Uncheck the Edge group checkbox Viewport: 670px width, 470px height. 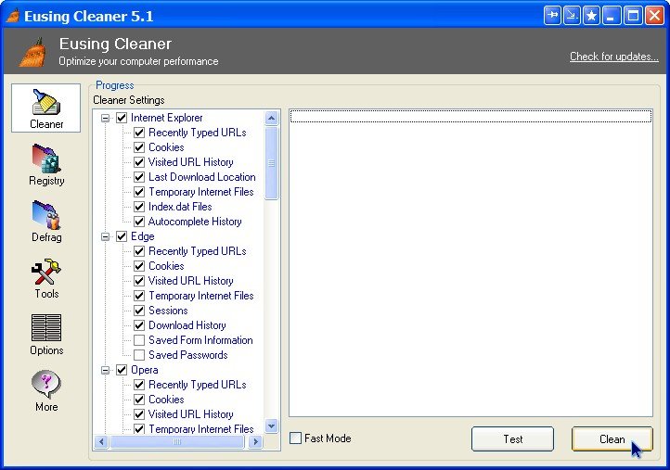(x=122, y=236)
